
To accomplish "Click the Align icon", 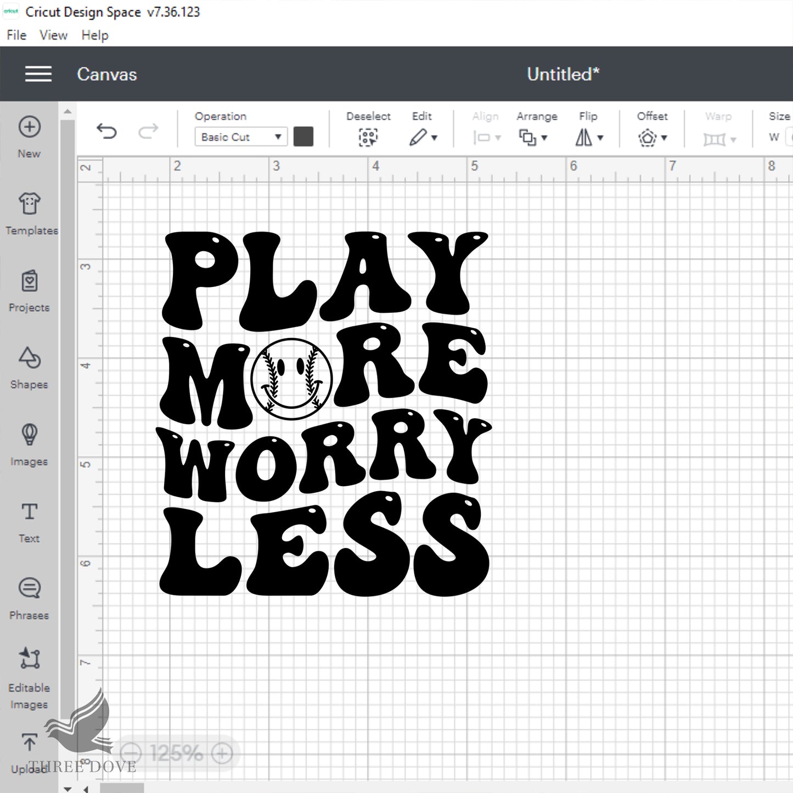I will point(481,138).
